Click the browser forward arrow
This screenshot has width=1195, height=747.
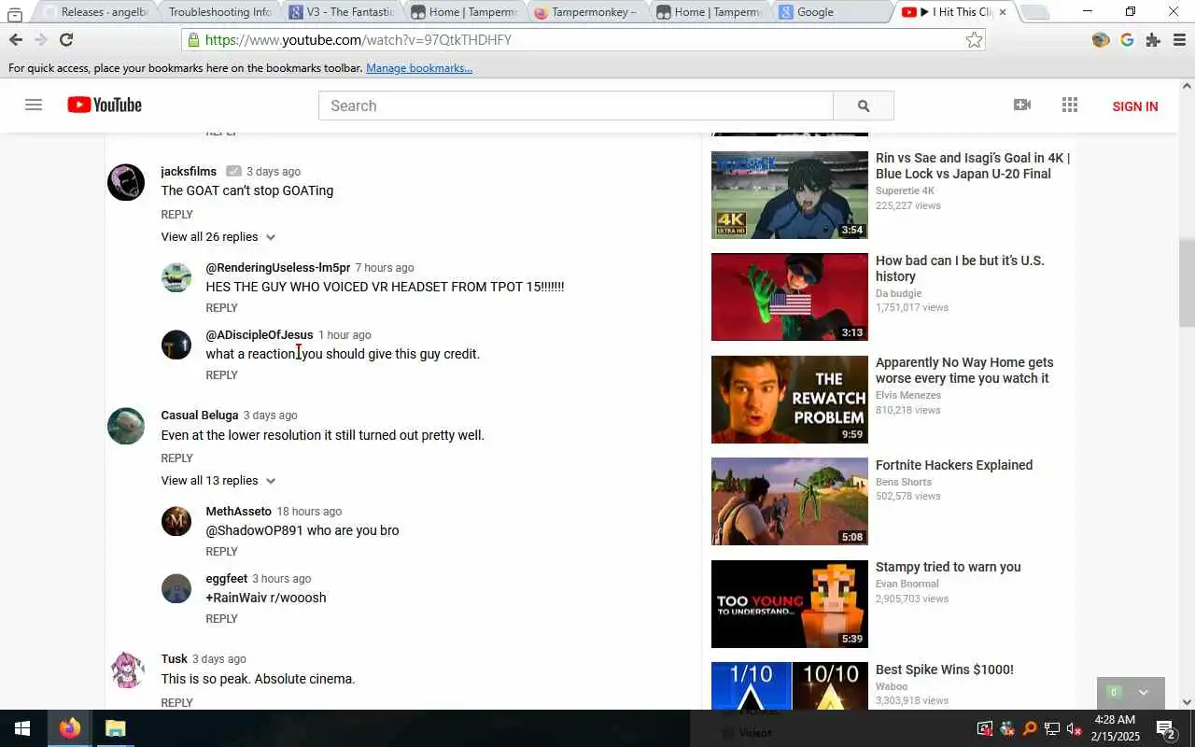(40, 39)
